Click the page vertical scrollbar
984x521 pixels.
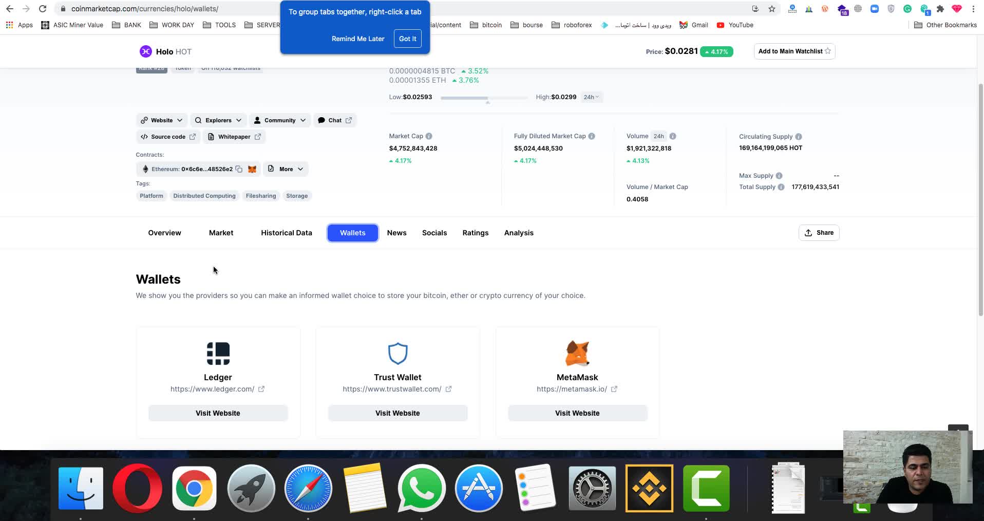click(980, 200)
